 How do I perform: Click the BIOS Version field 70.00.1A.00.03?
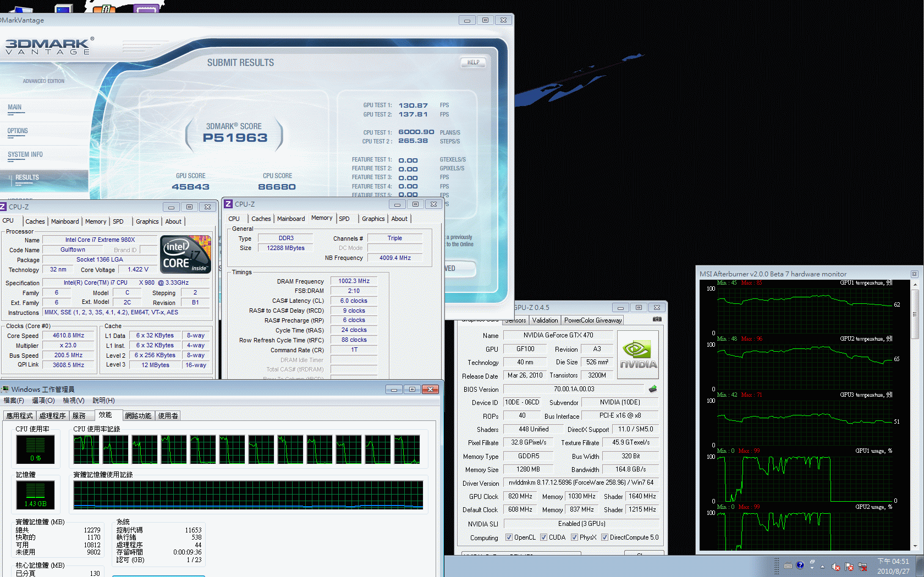coord(574,389)
